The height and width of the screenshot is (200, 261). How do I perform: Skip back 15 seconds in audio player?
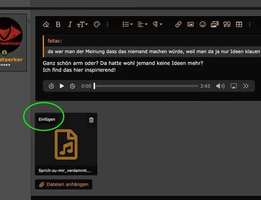pos(51,86)
